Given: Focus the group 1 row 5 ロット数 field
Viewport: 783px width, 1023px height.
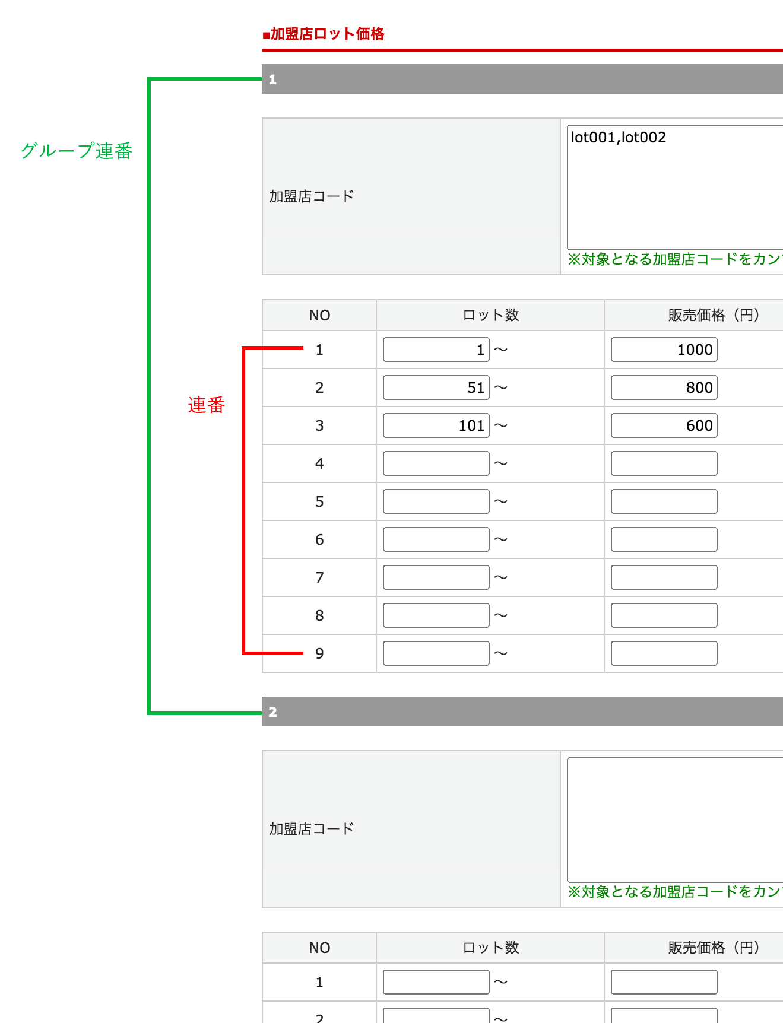Looking at the screenshot, I should pyautogui.click(x=436, y=501).
